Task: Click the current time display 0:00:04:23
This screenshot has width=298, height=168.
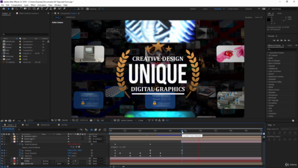Action: point(8,129)
